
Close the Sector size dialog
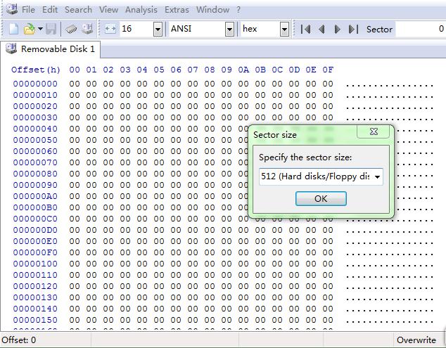point(374,131)
